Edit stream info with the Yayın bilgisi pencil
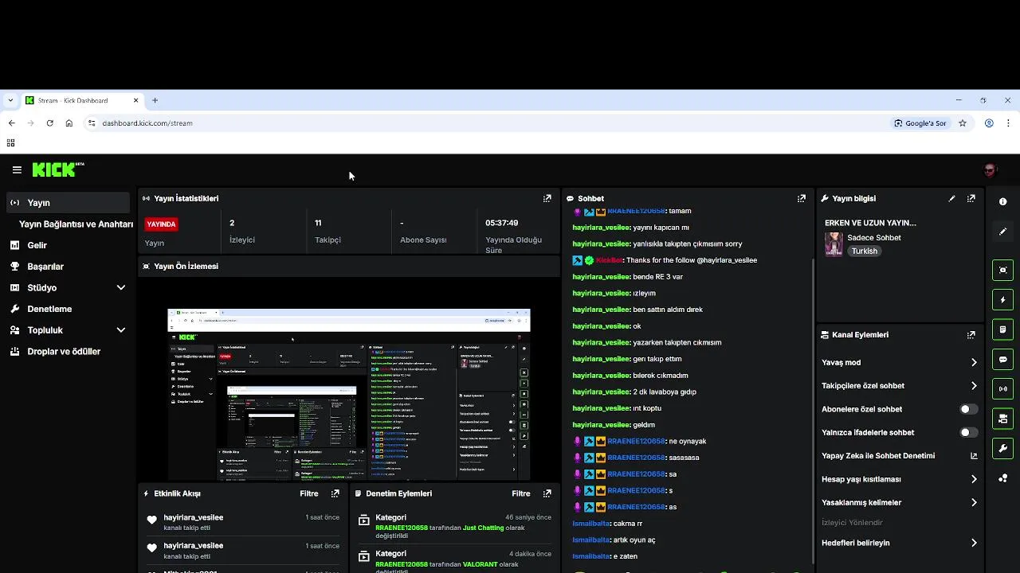The image size is (1020, 573). tap(951, 198)
